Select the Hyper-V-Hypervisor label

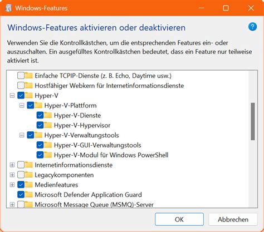point(82,125)
